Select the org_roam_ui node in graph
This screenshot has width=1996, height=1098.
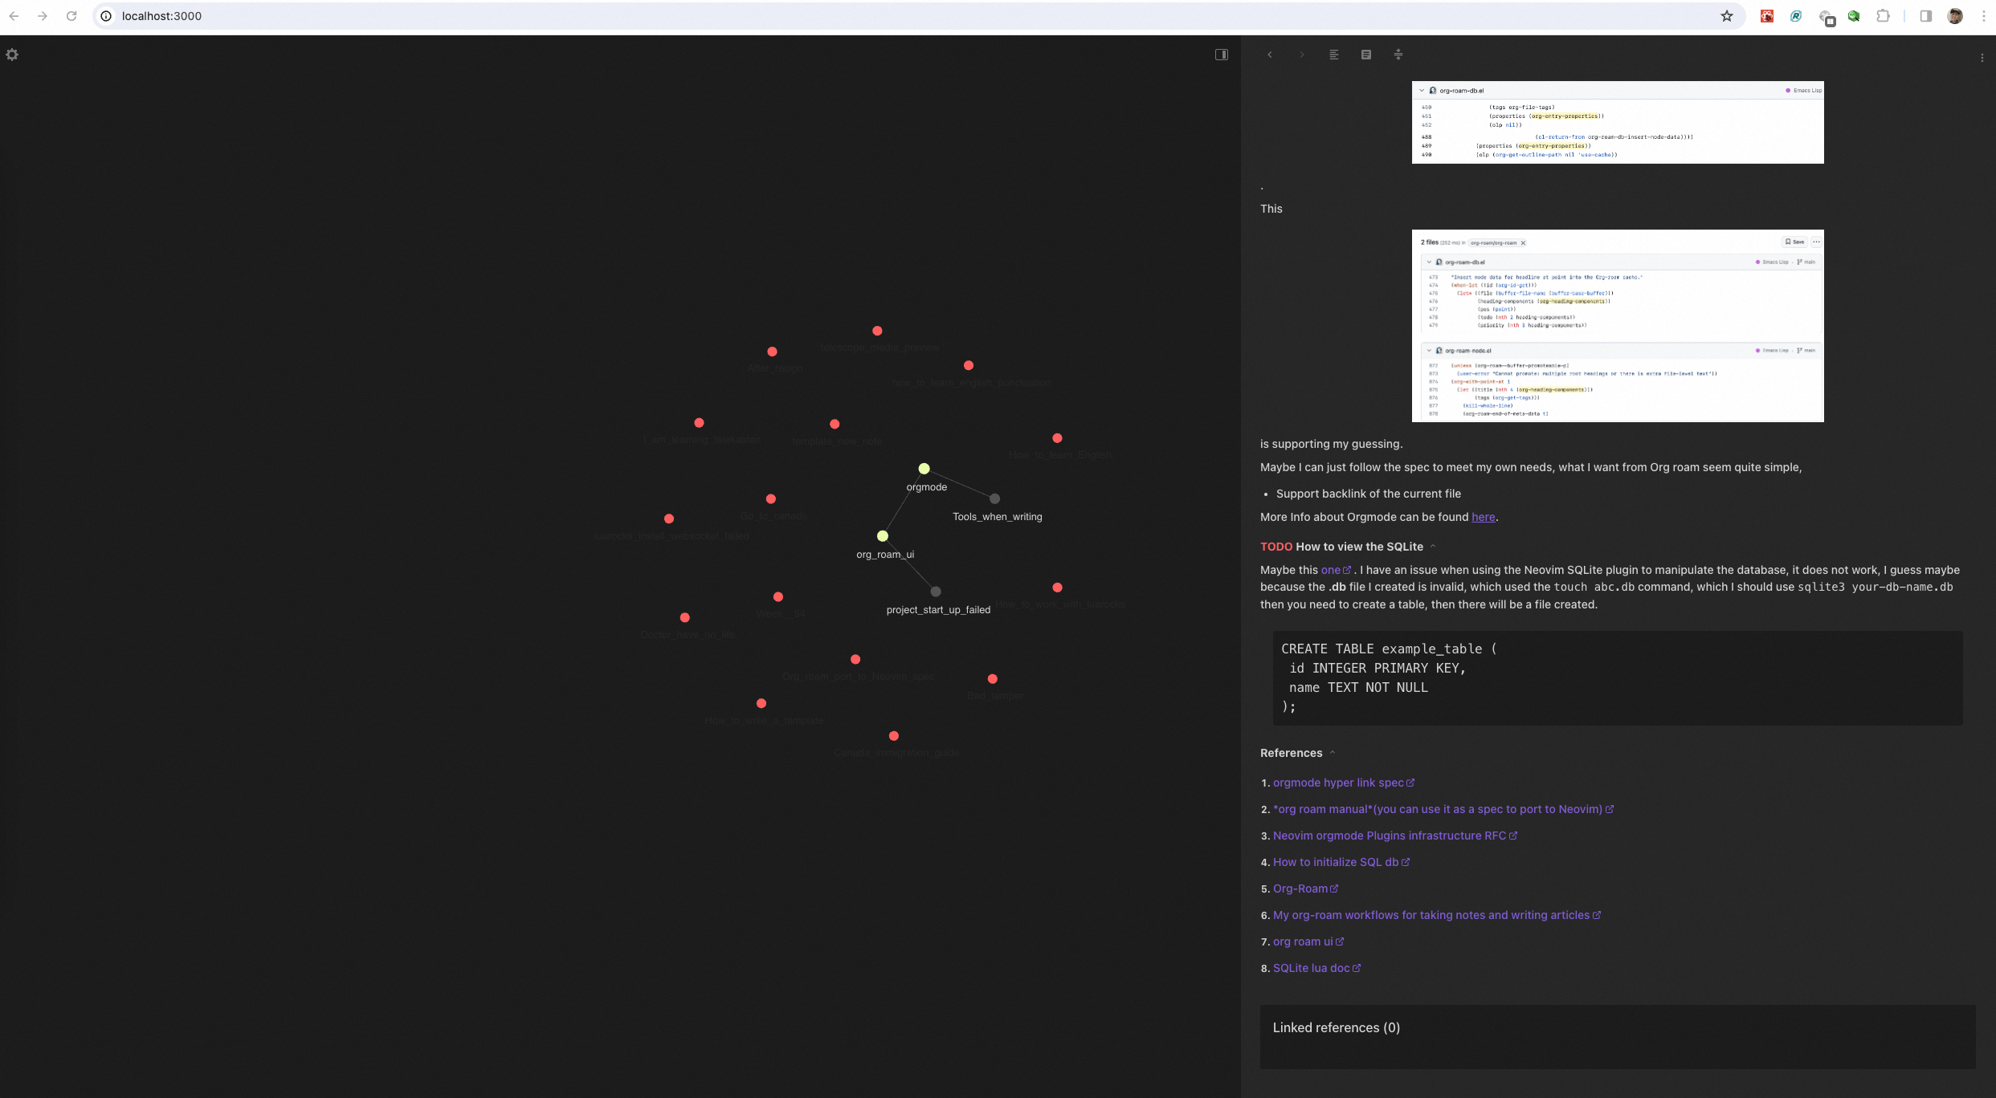pos(882,536)
